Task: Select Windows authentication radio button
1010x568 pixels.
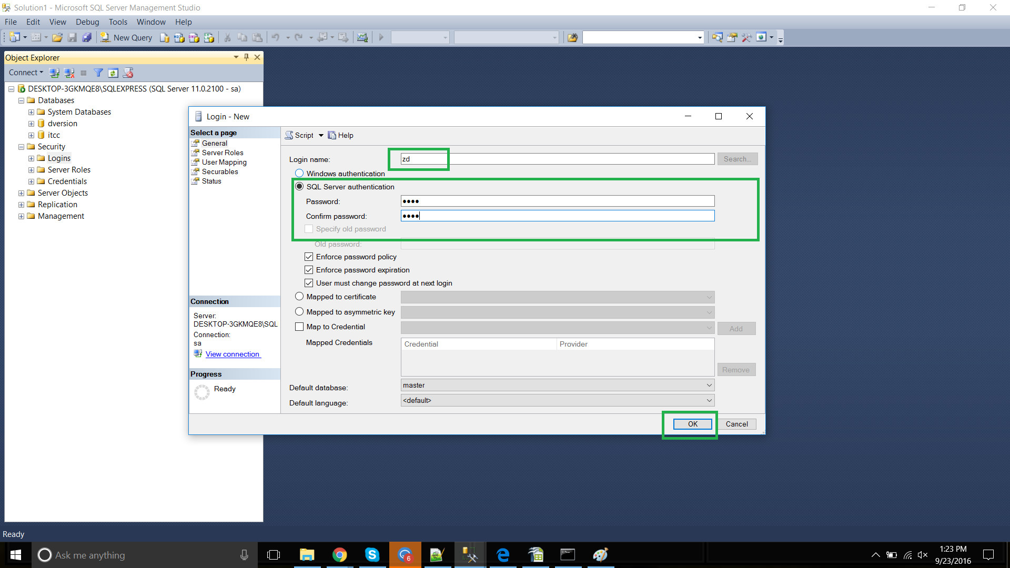Action: click(x=299, y=174)
